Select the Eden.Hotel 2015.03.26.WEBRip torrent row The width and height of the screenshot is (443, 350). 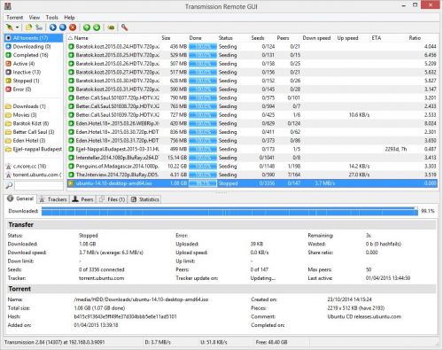click(253, 123)
